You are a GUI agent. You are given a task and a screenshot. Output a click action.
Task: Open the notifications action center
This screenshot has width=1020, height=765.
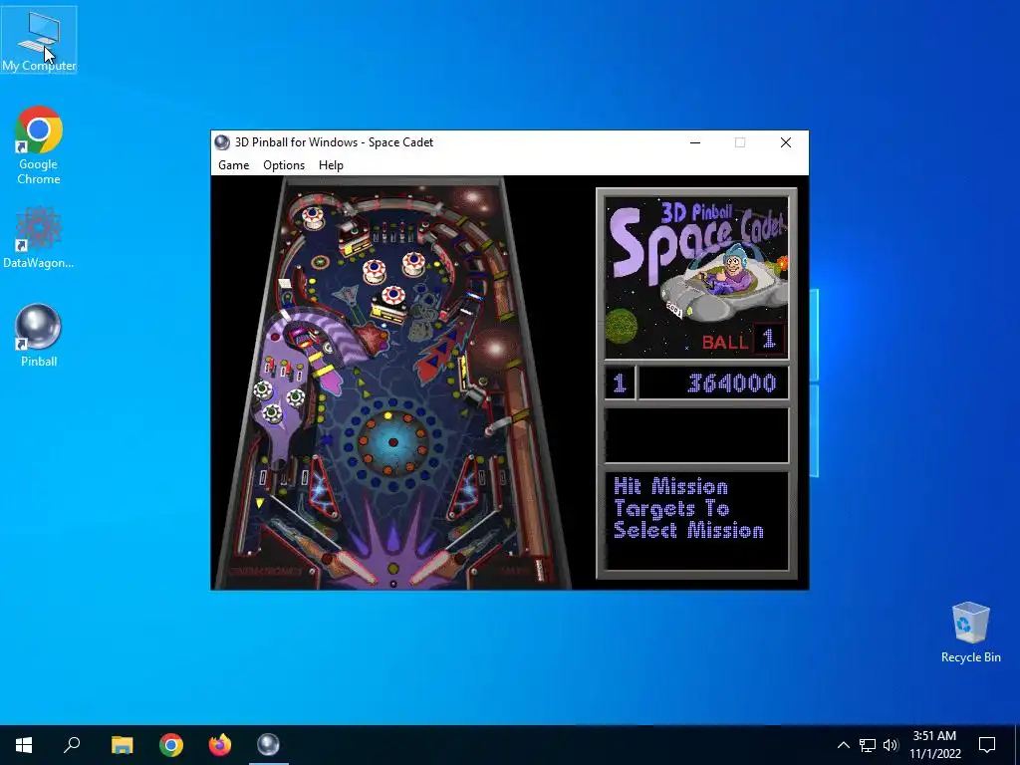[987, 745]
